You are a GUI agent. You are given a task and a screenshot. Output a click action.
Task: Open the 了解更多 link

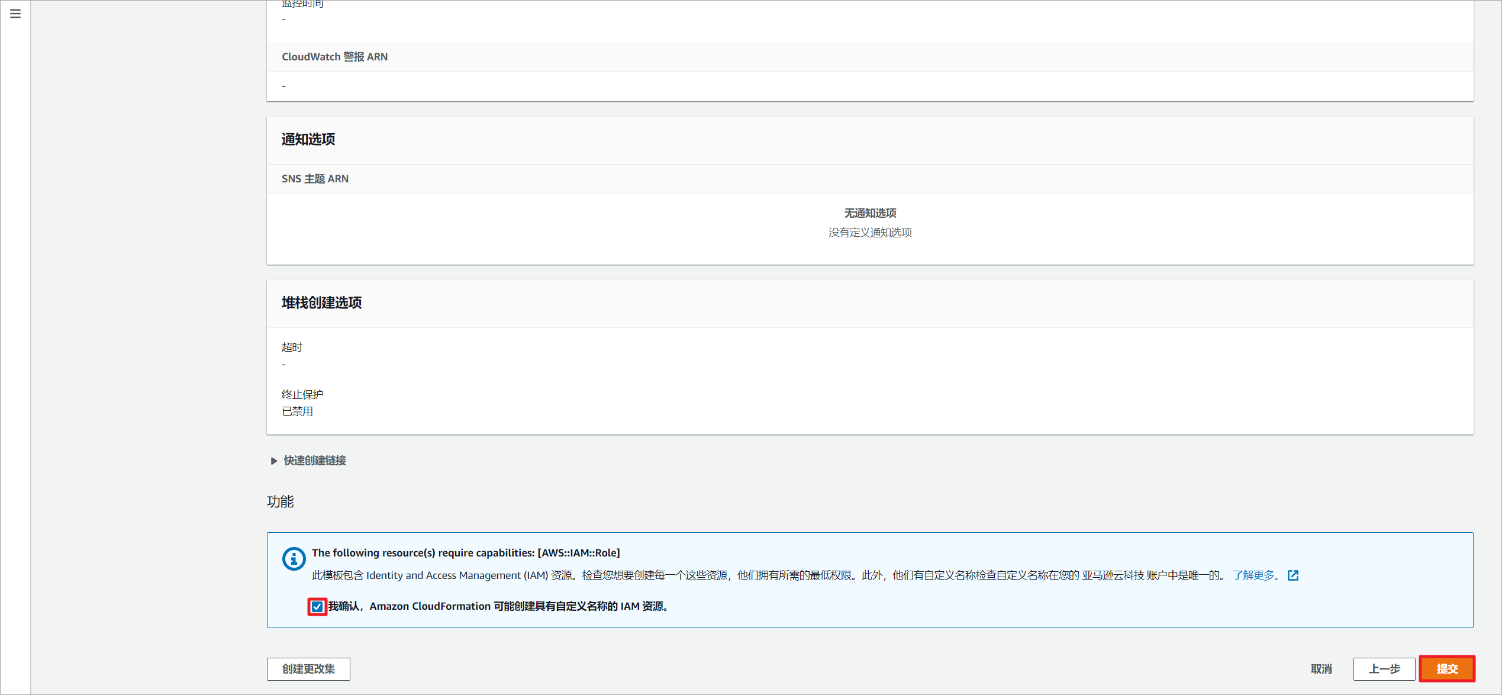click(x=1256, y=575)
